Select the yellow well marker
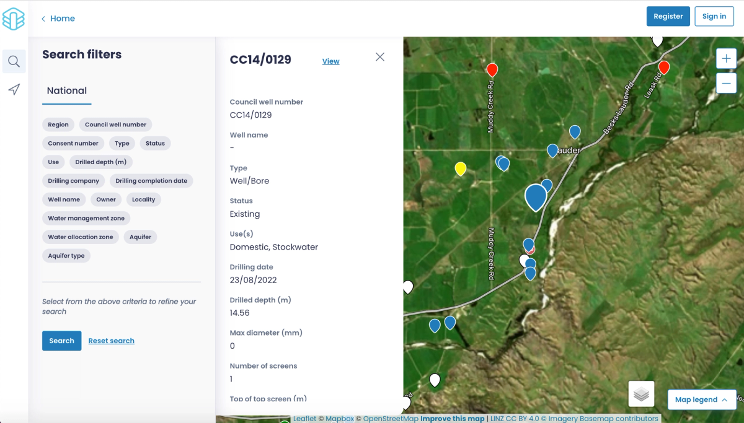744x423 pixels. [x=461, y=168]
